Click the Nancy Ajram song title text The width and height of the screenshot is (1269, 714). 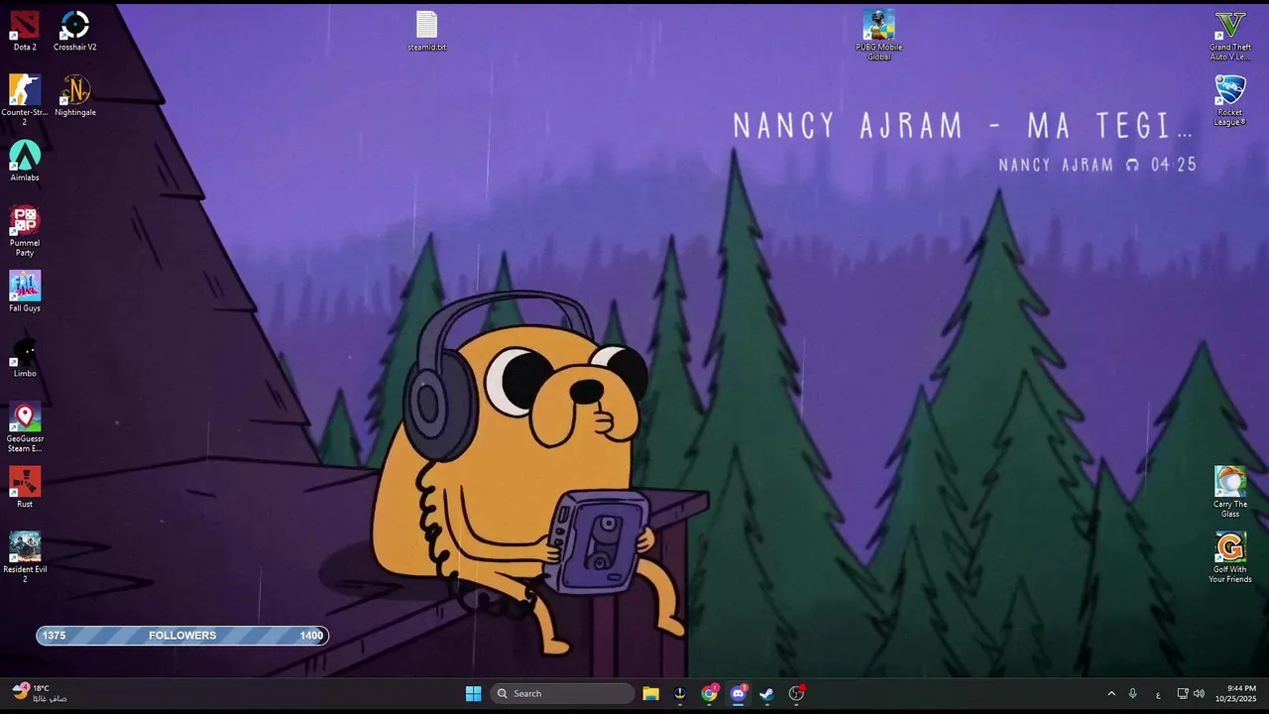coord(964,126)
